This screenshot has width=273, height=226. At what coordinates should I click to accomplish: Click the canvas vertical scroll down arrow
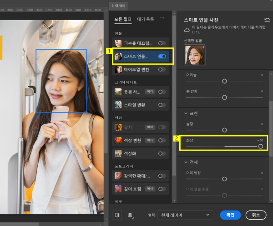[x=106, y=219]
